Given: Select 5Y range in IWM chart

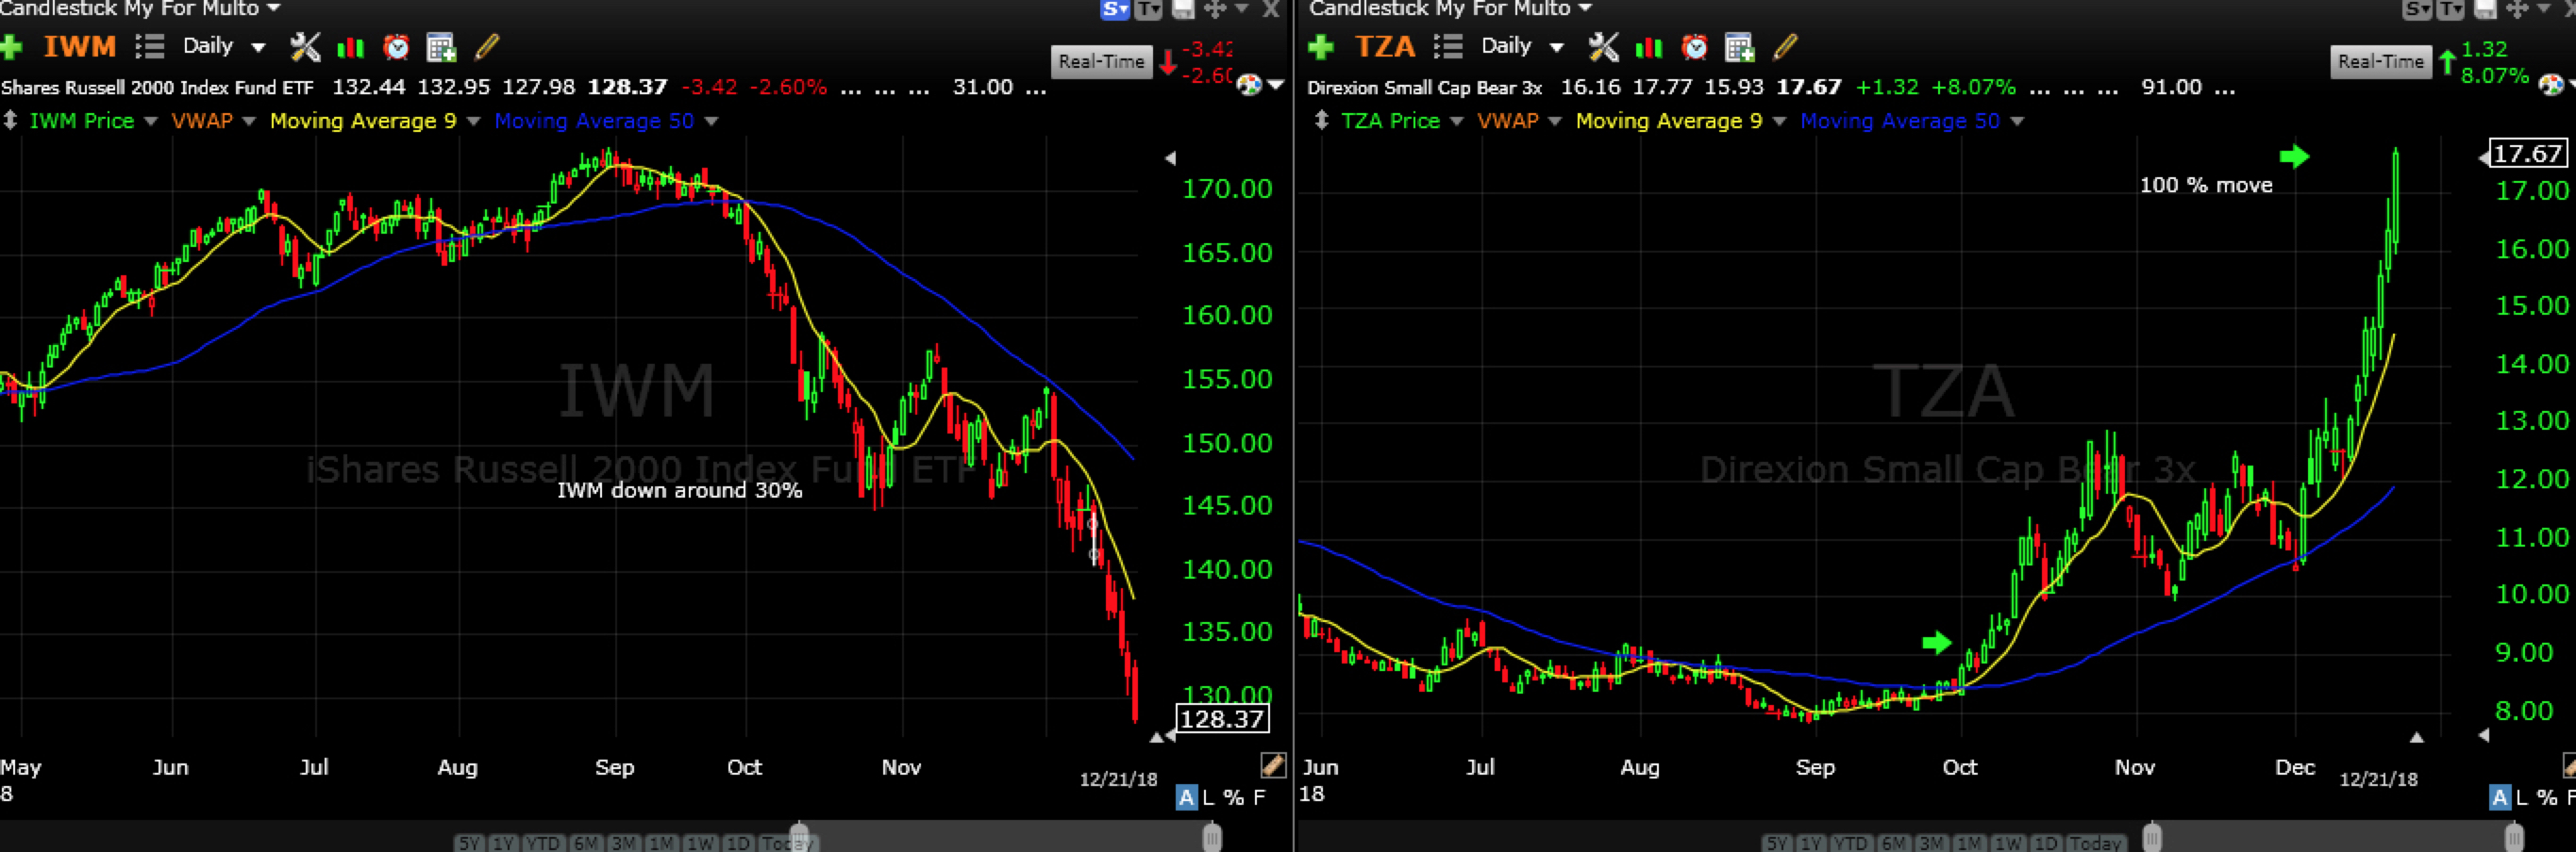Looking at the screenshot, I should [x=469, y=843].
